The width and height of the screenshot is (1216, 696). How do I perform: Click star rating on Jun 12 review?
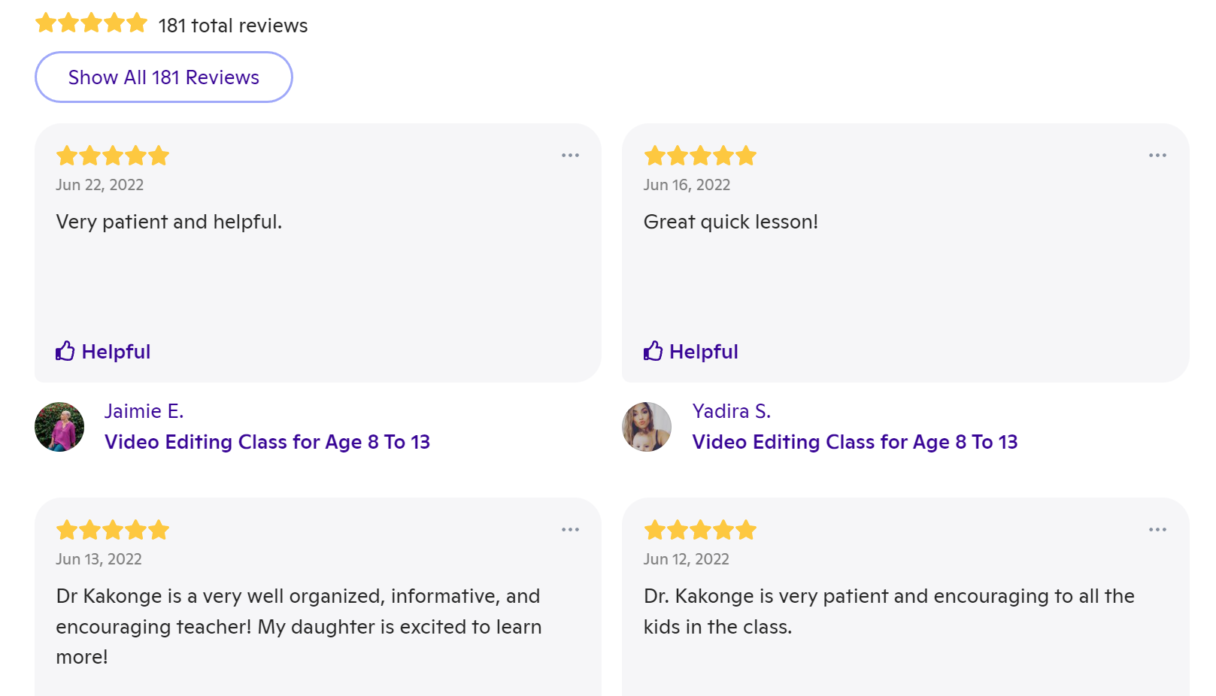point(700,530)
